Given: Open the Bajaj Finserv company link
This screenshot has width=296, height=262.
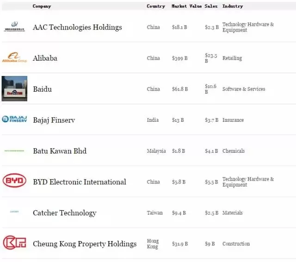Looking at the screenshot, I should [x=54, y=120].
